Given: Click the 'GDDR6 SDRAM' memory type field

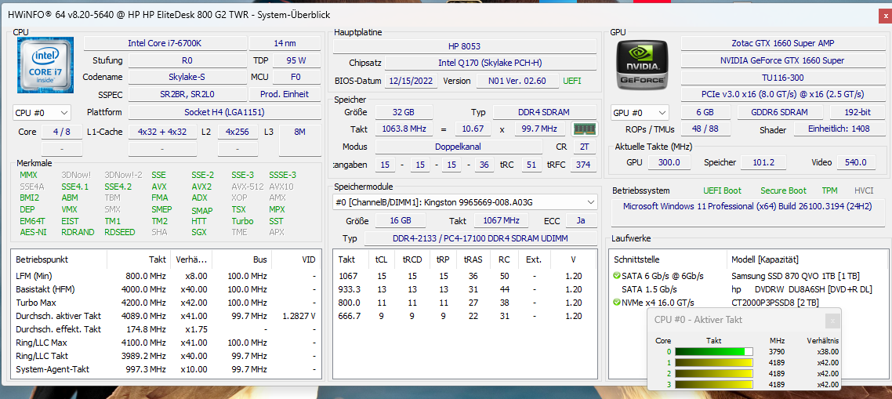Looking at the screenshot, I should 780,112.
